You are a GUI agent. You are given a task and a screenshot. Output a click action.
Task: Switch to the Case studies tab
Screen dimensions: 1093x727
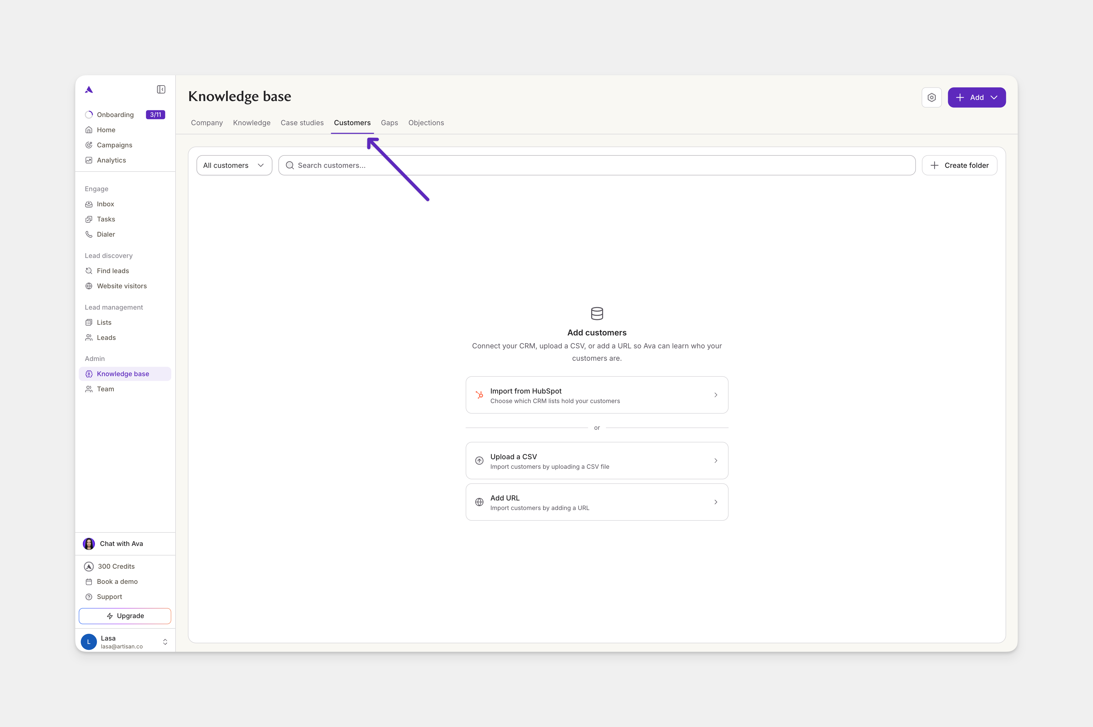[x=302, y=123]
